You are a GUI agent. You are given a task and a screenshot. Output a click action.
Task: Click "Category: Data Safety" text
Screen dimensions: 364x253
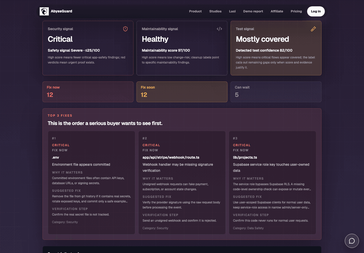click(x=248, y=228)
